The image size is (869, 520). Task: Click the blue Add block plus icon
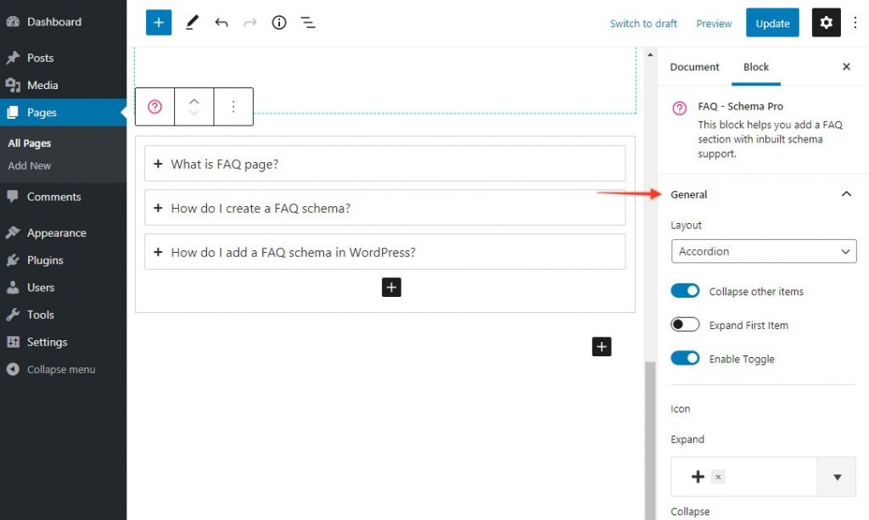(159, 23)
